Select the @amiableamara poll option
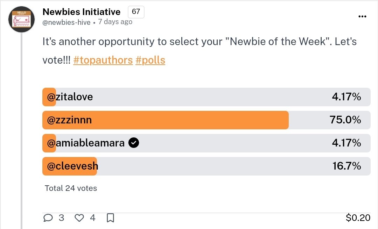The image size is (378, 229). pos(206,143)
